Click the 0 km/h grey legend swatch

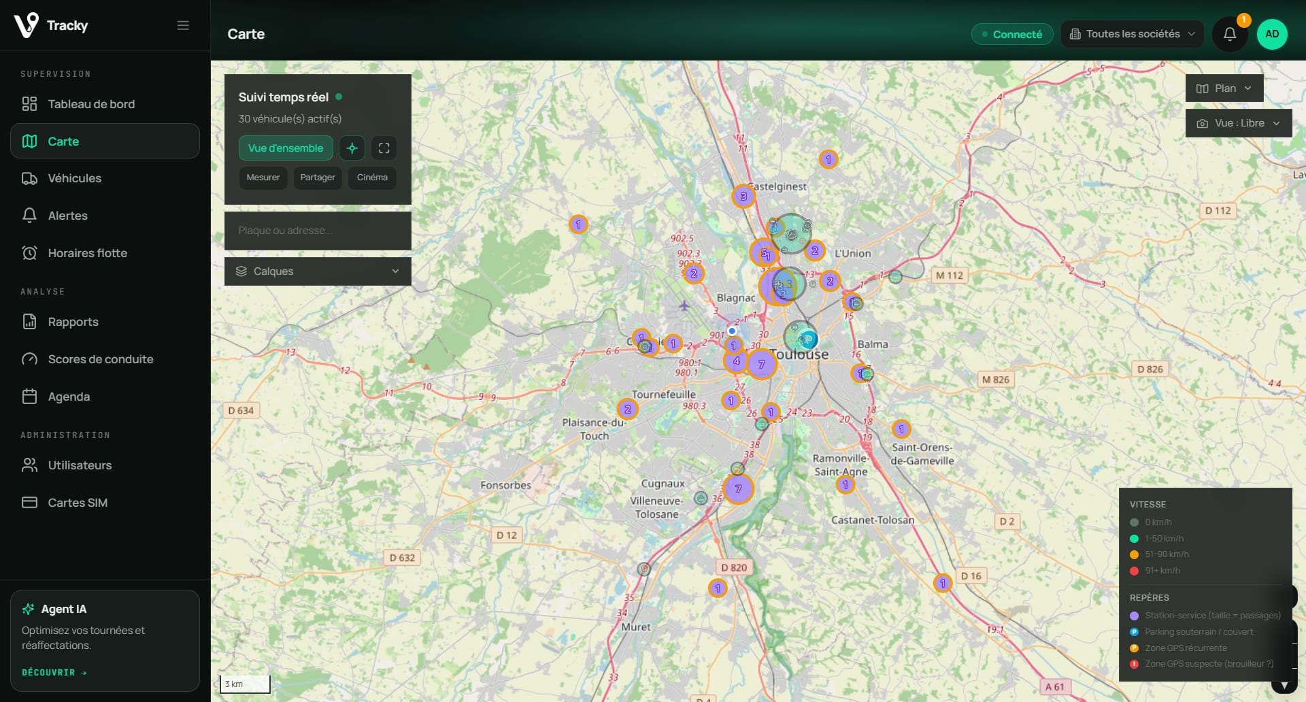(1134, 522)
